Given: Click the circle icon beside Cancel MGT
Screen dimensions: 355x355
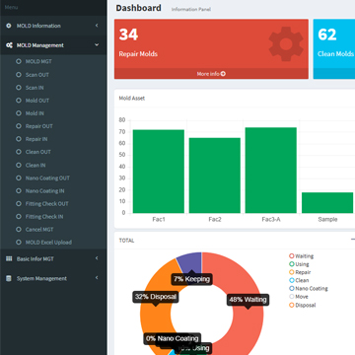Looking at the screenshot, I should pos(19,230).
